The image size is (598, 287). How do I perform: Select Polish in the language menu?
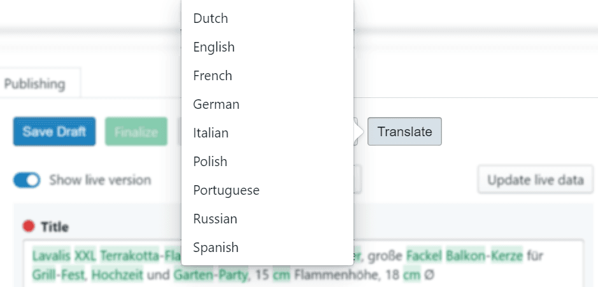tap(210, 162)
